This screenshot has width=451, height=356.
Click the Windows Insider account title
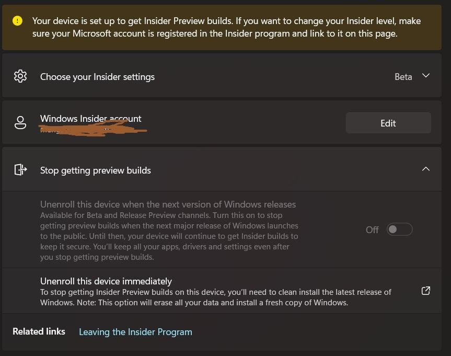[90, 119]
